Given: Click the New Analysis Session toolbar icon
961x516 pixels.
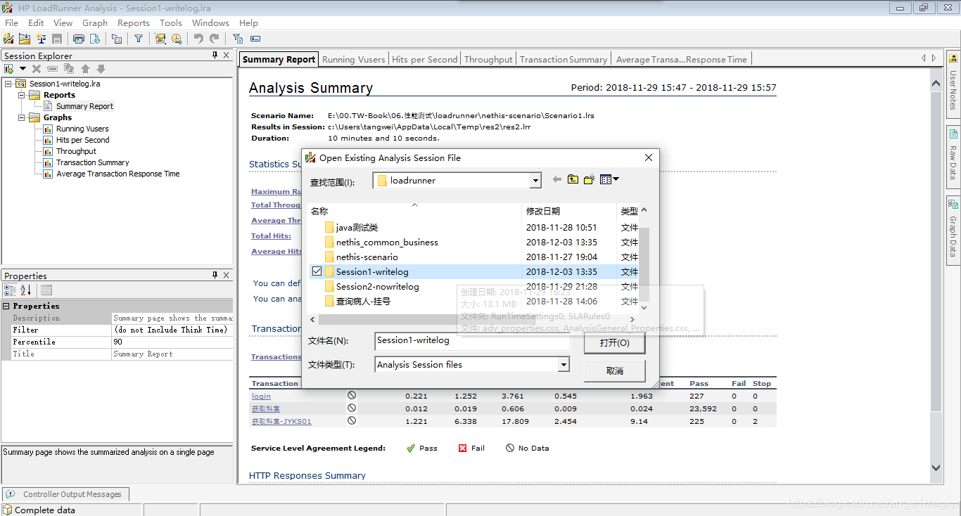Looking at the screenshot, I should [x=9, y=39].
